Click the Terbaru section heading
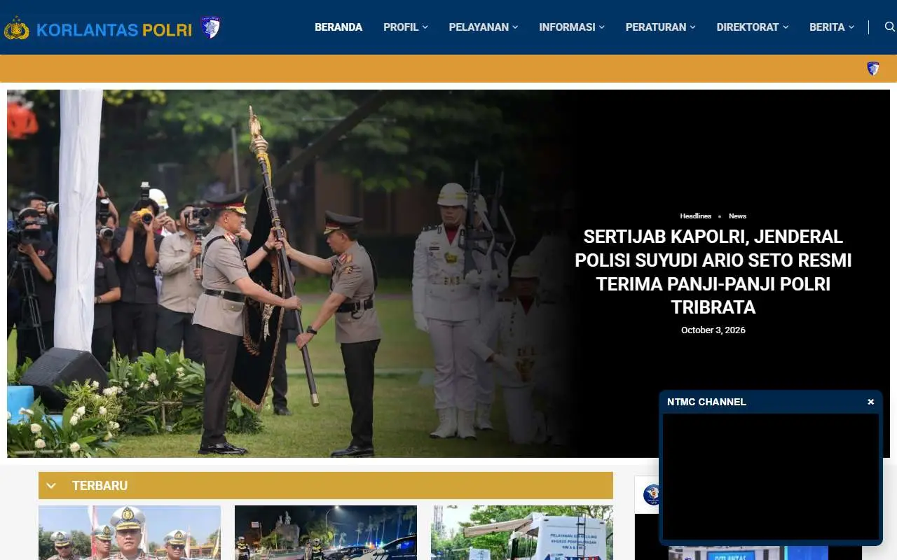Viewport: 897px width, 560px height. (x=100, y=486)
